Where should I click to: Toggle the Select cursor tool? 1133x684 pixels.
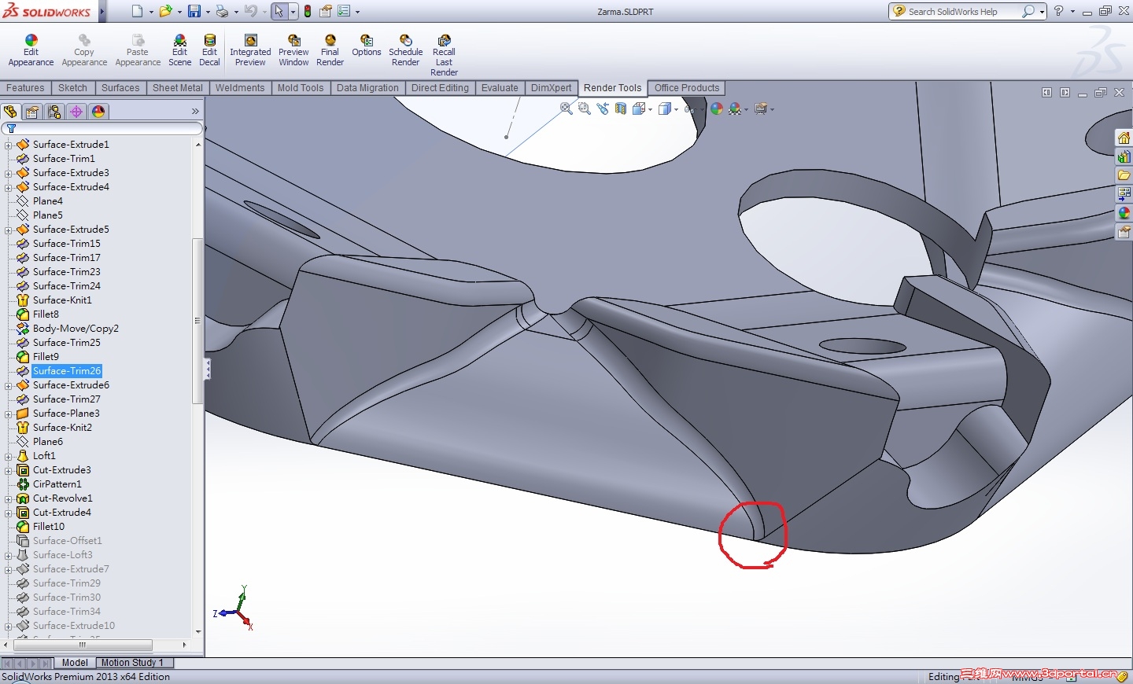click(279, 11)
